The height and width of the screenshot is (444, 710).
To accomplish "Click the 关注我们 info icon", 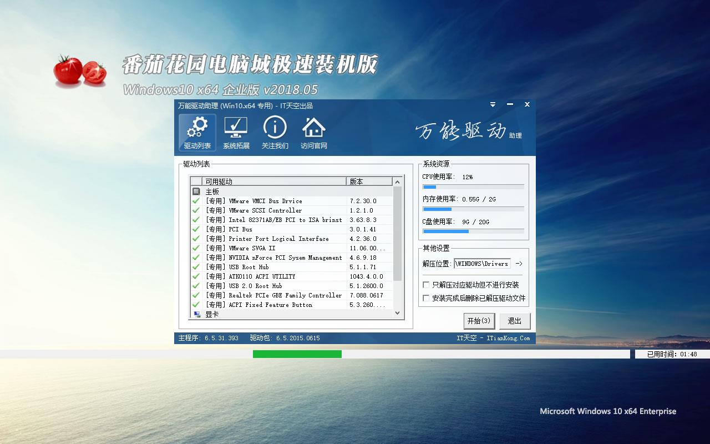I will (275, 132).
